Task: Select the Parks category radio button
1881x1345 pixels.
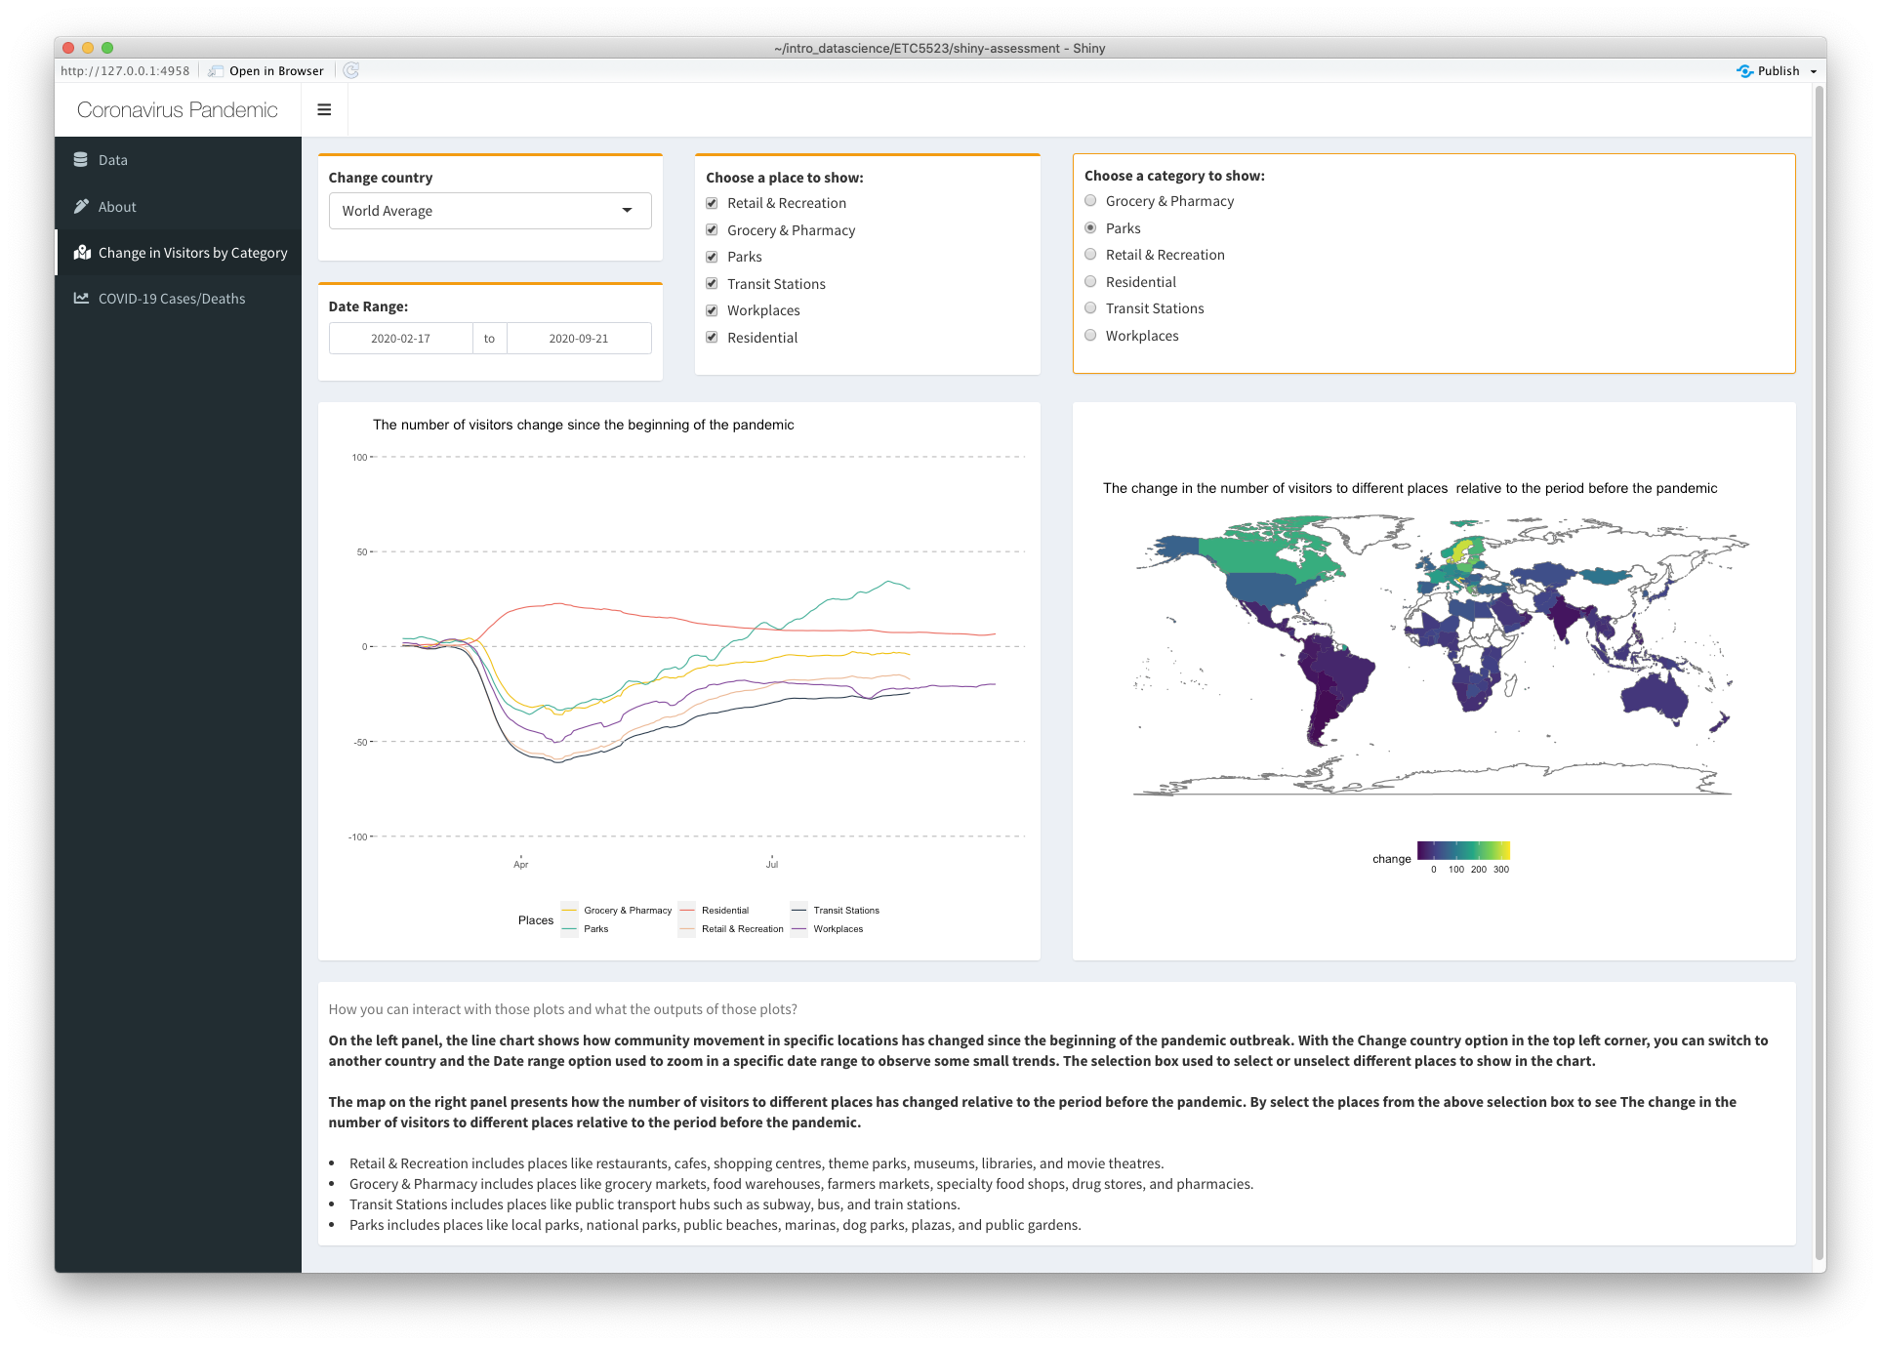Action: click(1090, 228)
